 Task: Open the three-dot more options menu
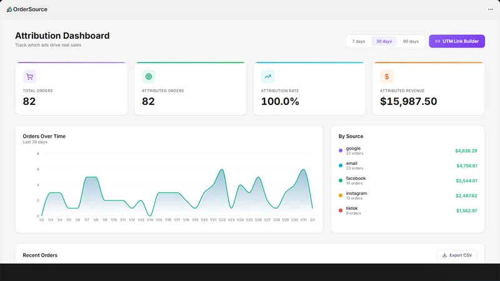[491, 9]
